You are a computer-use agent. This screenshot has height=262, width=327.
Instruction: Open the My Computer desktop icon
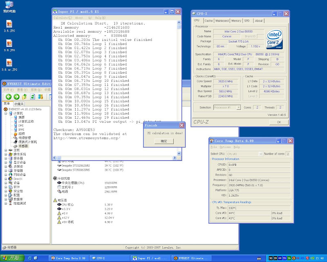[9, 5]
